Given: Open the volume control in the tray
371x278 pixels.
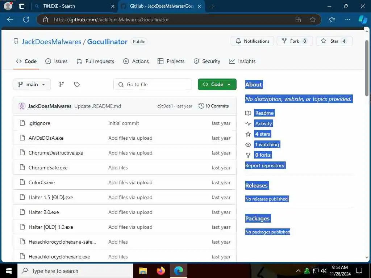Looking at the screenshot, I should tap(324, 271).
